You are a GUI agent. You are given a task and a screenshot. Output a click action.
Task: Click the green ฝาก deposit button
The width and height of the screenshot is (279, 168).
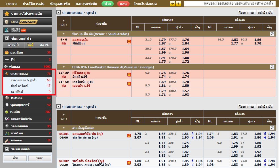pos(107,4)
